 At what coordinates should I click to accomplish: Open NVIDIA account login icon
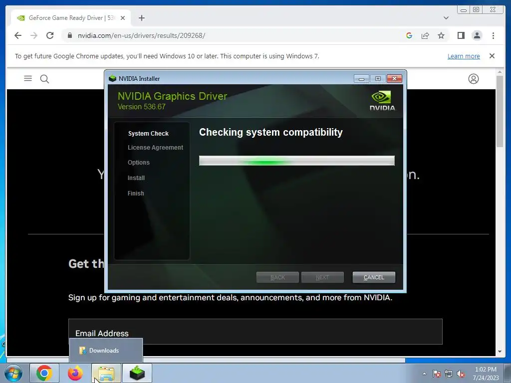[x=473, y=79]
